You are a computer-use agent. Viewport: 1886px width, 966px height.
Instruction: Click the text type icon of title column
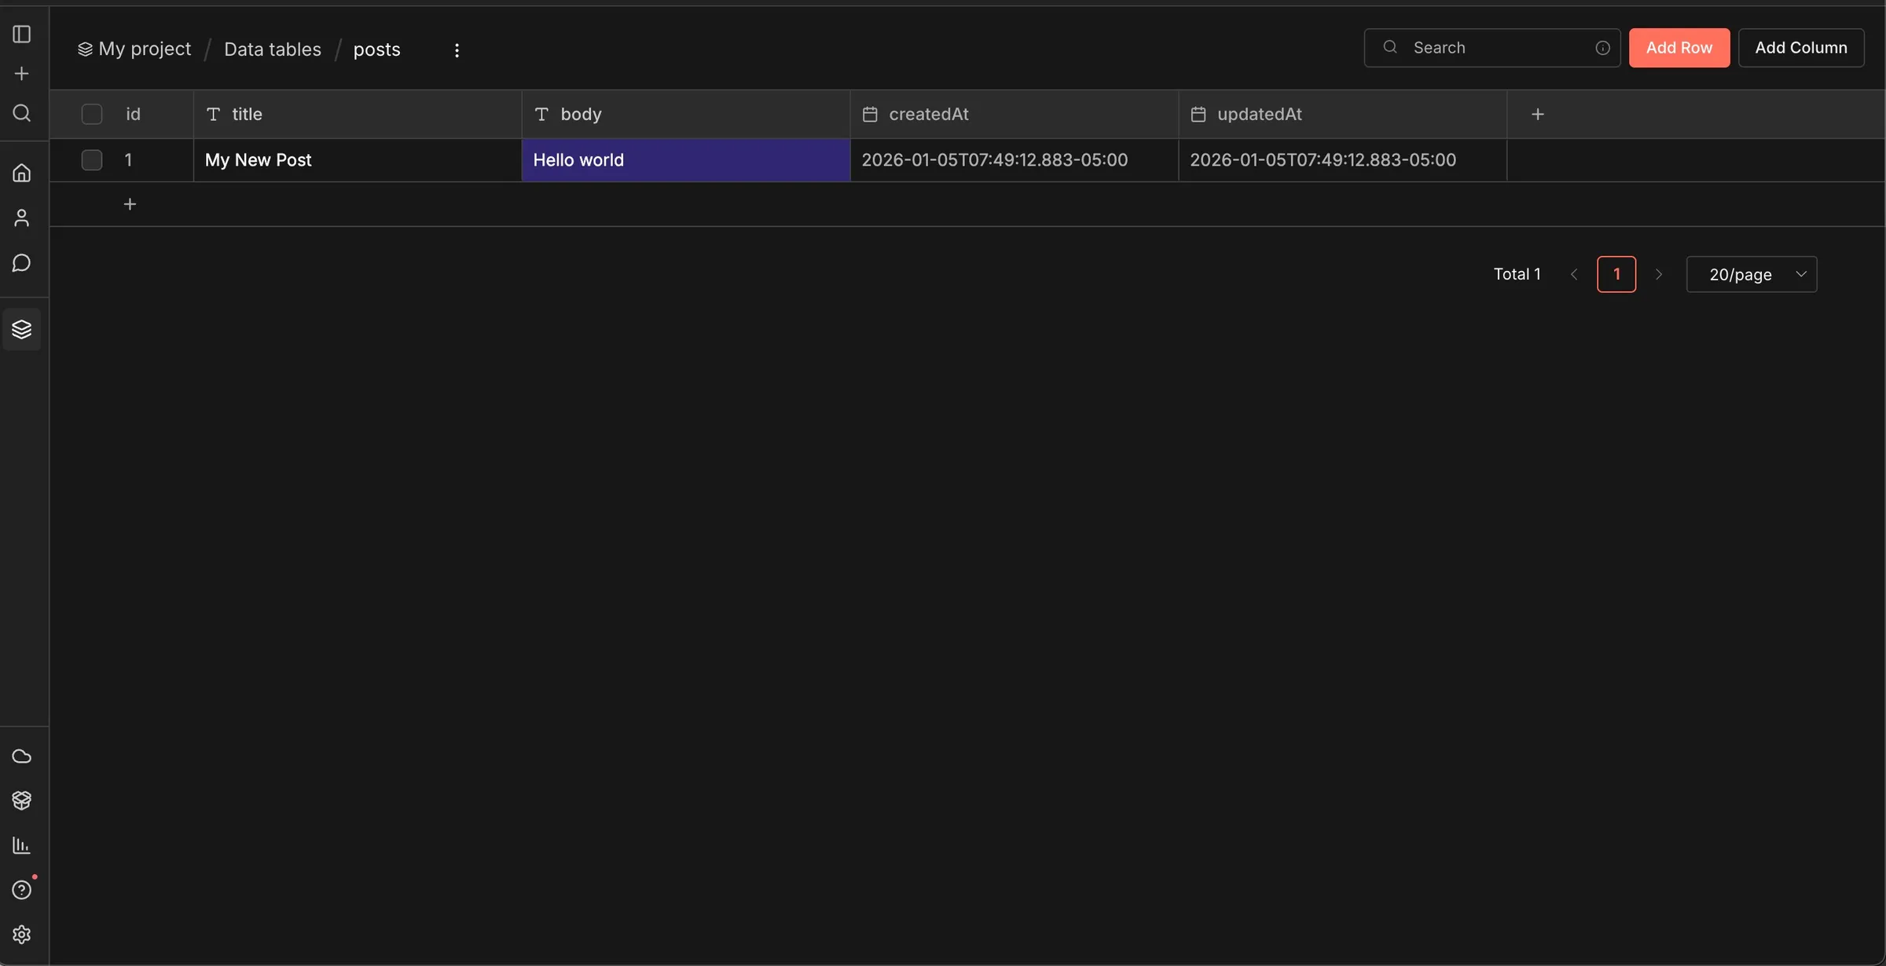[213, 114]
